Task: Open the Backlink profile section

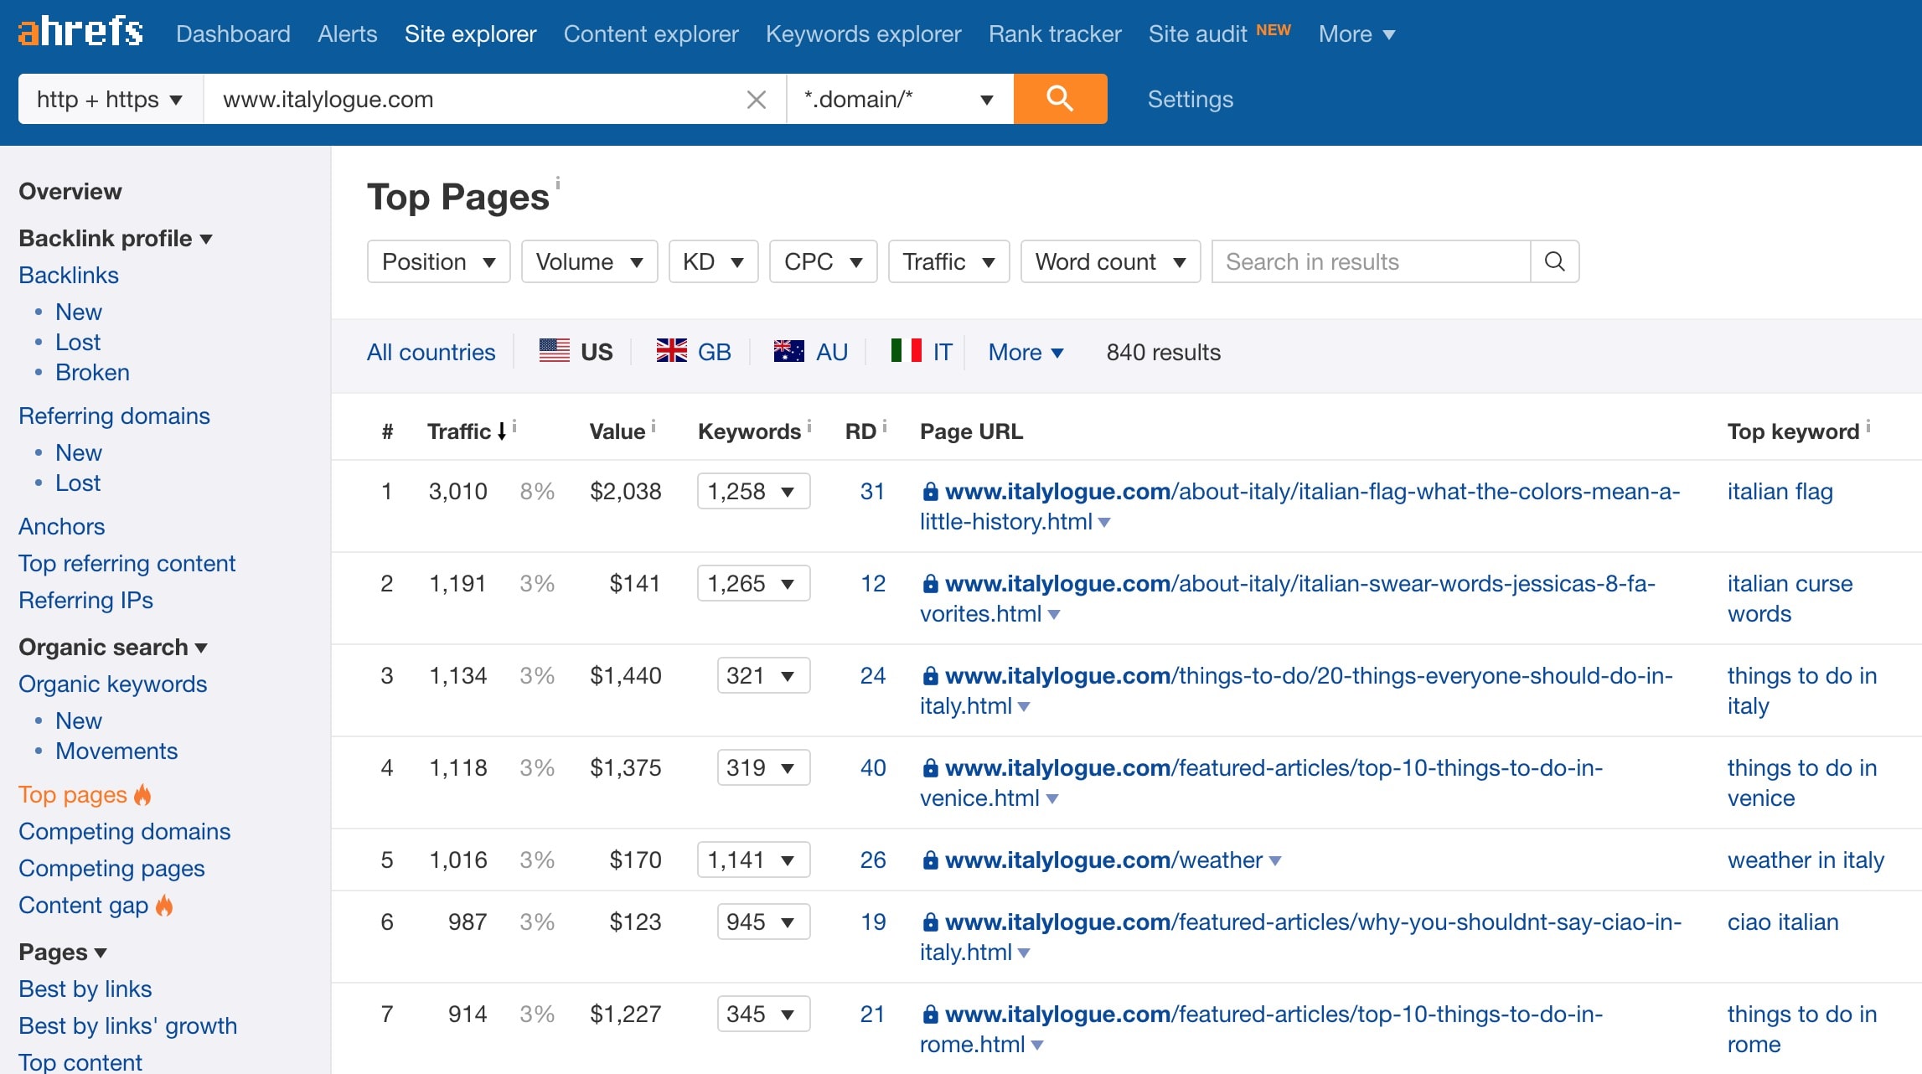Action: [115, 239]
